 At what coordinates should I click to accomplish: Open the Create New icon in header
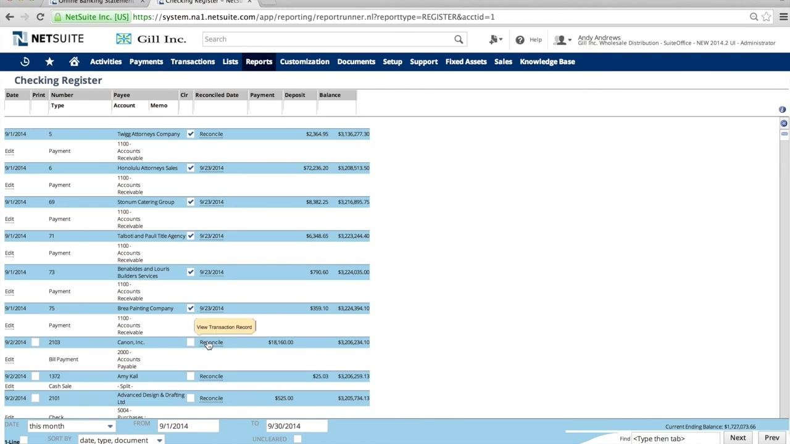(x=494, y=39)
